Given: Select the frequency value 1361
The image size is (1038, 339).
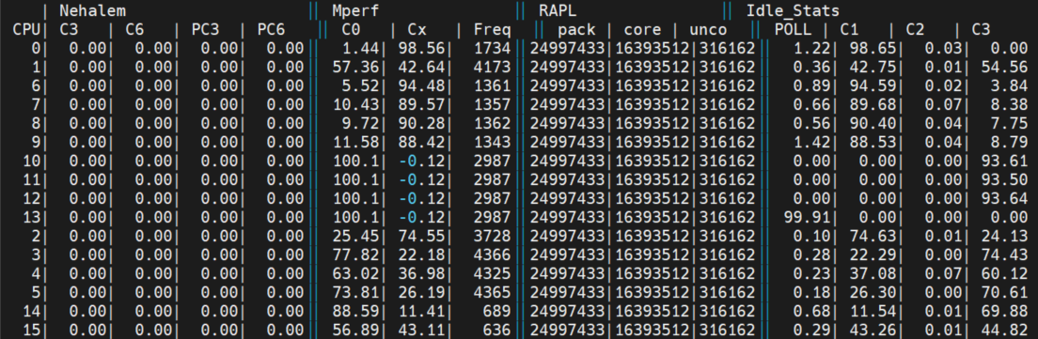Looking at the screenshot, I should (x=492, y=85).
